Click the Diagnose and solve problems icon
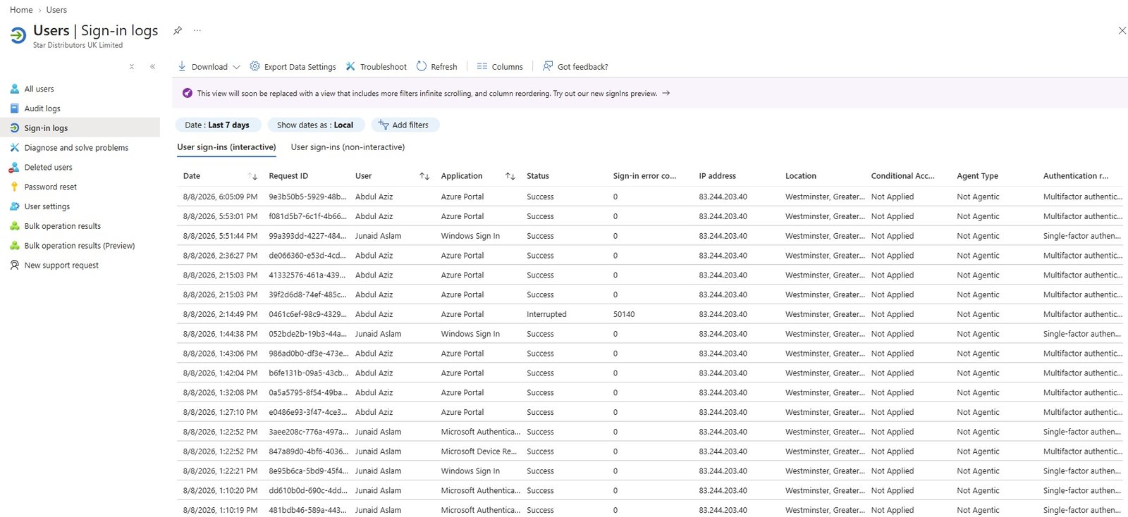 tap(14, 148)
